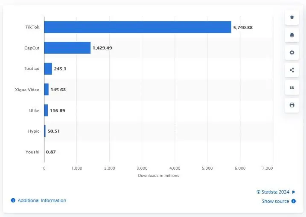Click the 5,740.38 value label
The image size is (306, 217).
coord(243,27)
